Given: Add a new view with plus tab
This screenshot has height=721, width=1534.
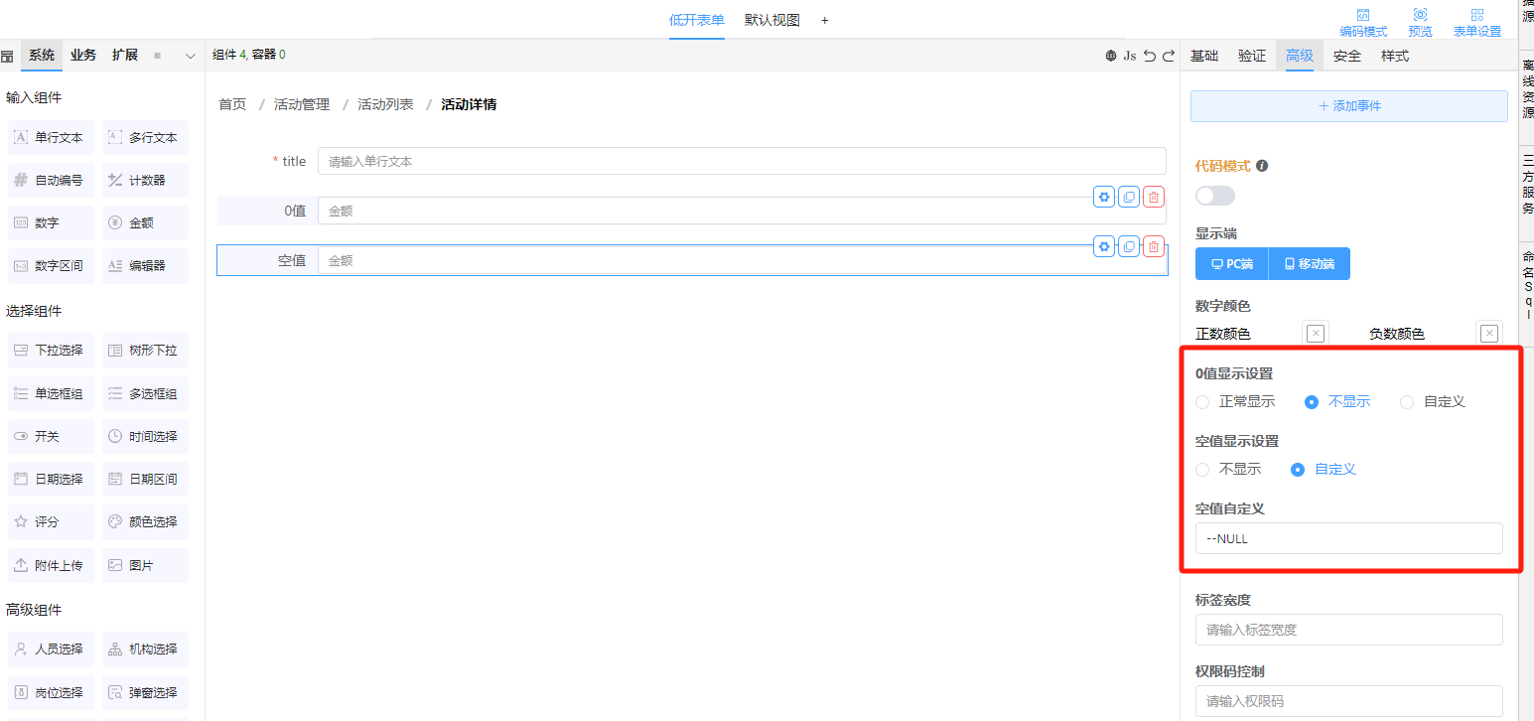Looking at the screenshot, I should point(824,20).
